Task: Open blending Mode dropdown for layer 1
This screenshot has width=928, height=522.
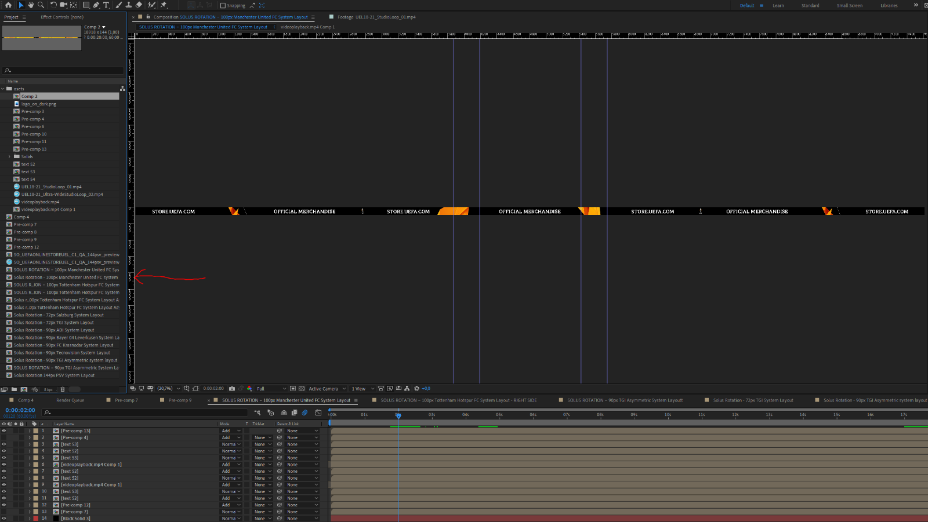Action: (x=231, y=430)
